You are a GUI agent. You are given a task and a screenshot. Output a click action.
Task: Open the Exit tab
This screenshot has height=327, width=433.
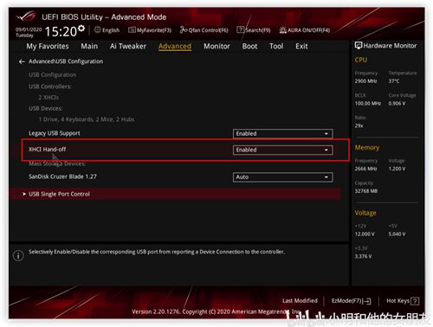[301, 46]
